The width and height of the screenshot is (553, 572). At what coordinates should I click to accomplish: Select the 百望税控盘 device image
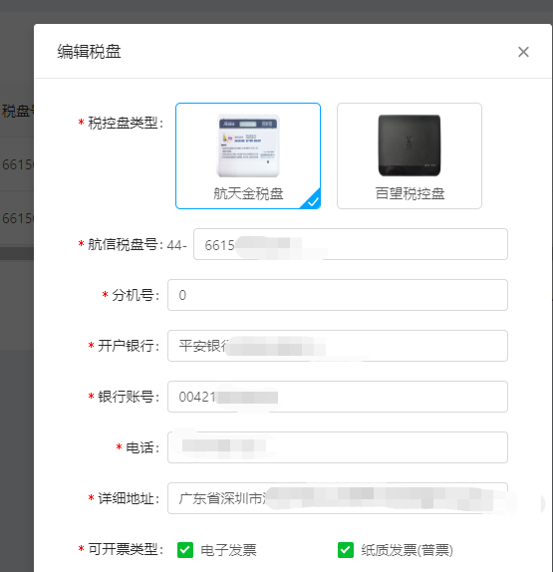point(410,145)
